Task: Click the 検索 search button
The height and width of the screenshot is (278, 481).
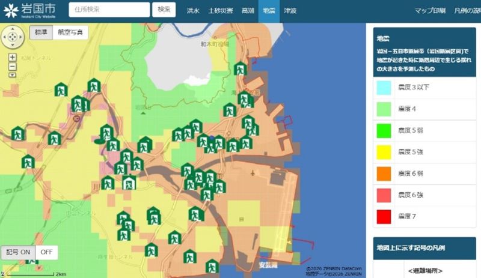Action: point(164,10)
